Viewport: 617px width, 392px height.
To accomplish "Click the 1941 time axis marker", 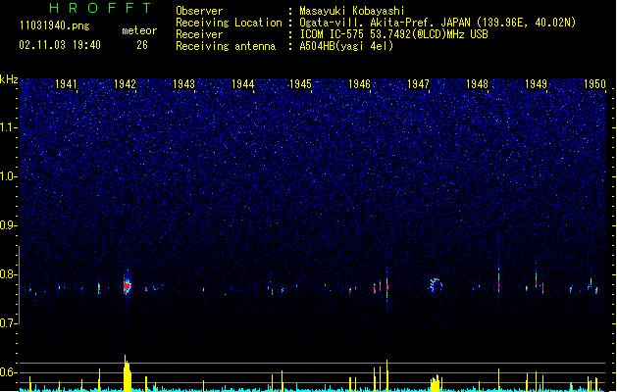I will coord(66,83).
